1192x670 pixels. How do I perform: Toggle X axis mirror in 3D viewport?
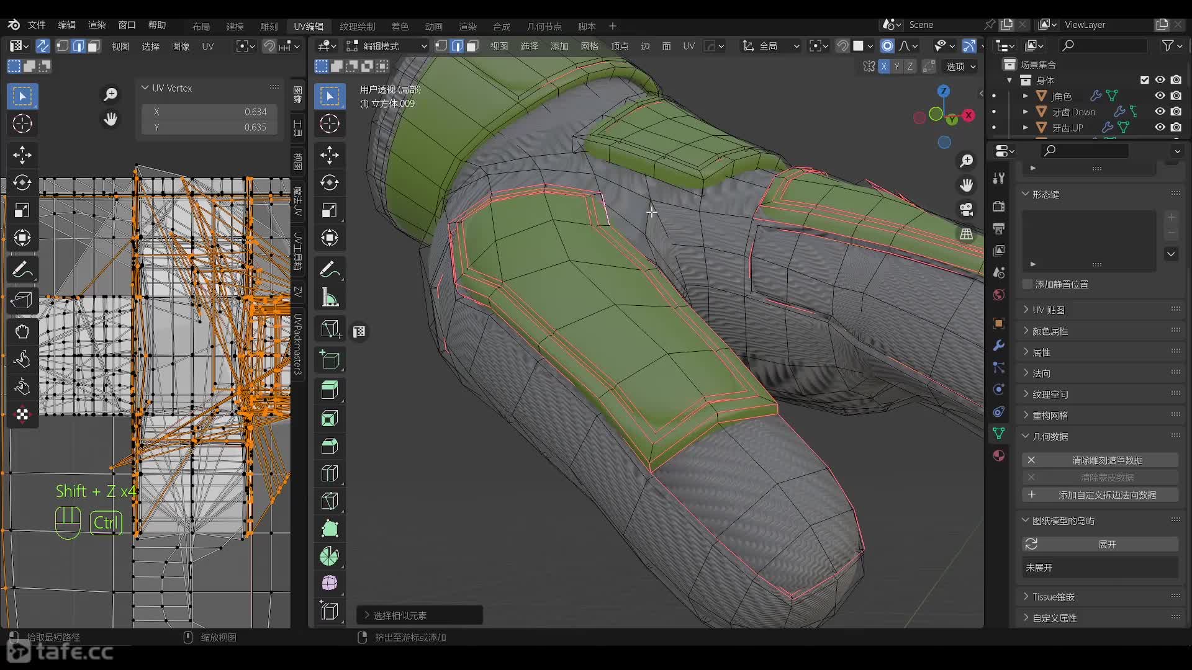click(x=884, y=66)
